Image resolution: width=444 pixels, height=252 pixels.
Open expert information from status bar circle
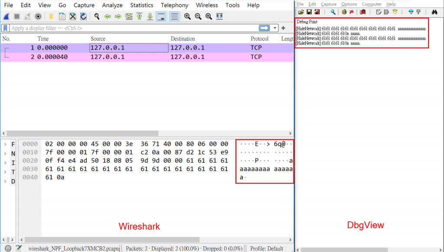[8, 249]
